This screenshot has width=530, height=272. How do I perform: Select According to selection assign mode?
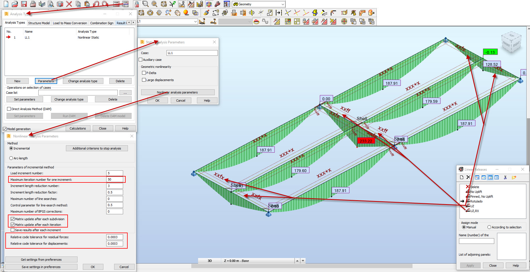tap(489, 227)
